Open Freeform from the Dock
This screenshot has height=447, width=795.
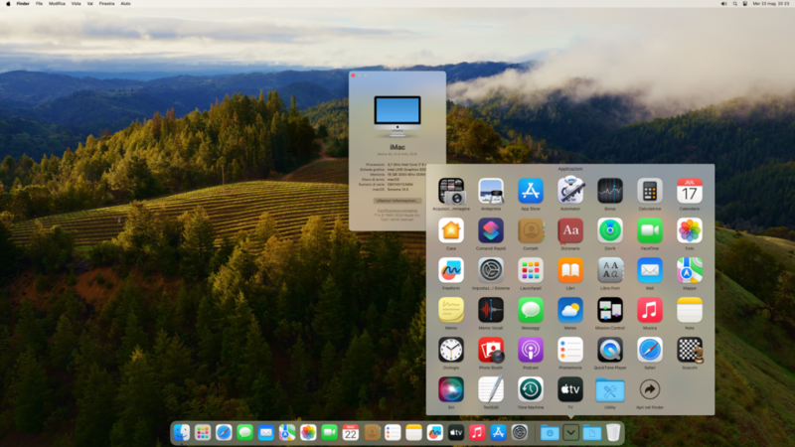coord(434,432)
